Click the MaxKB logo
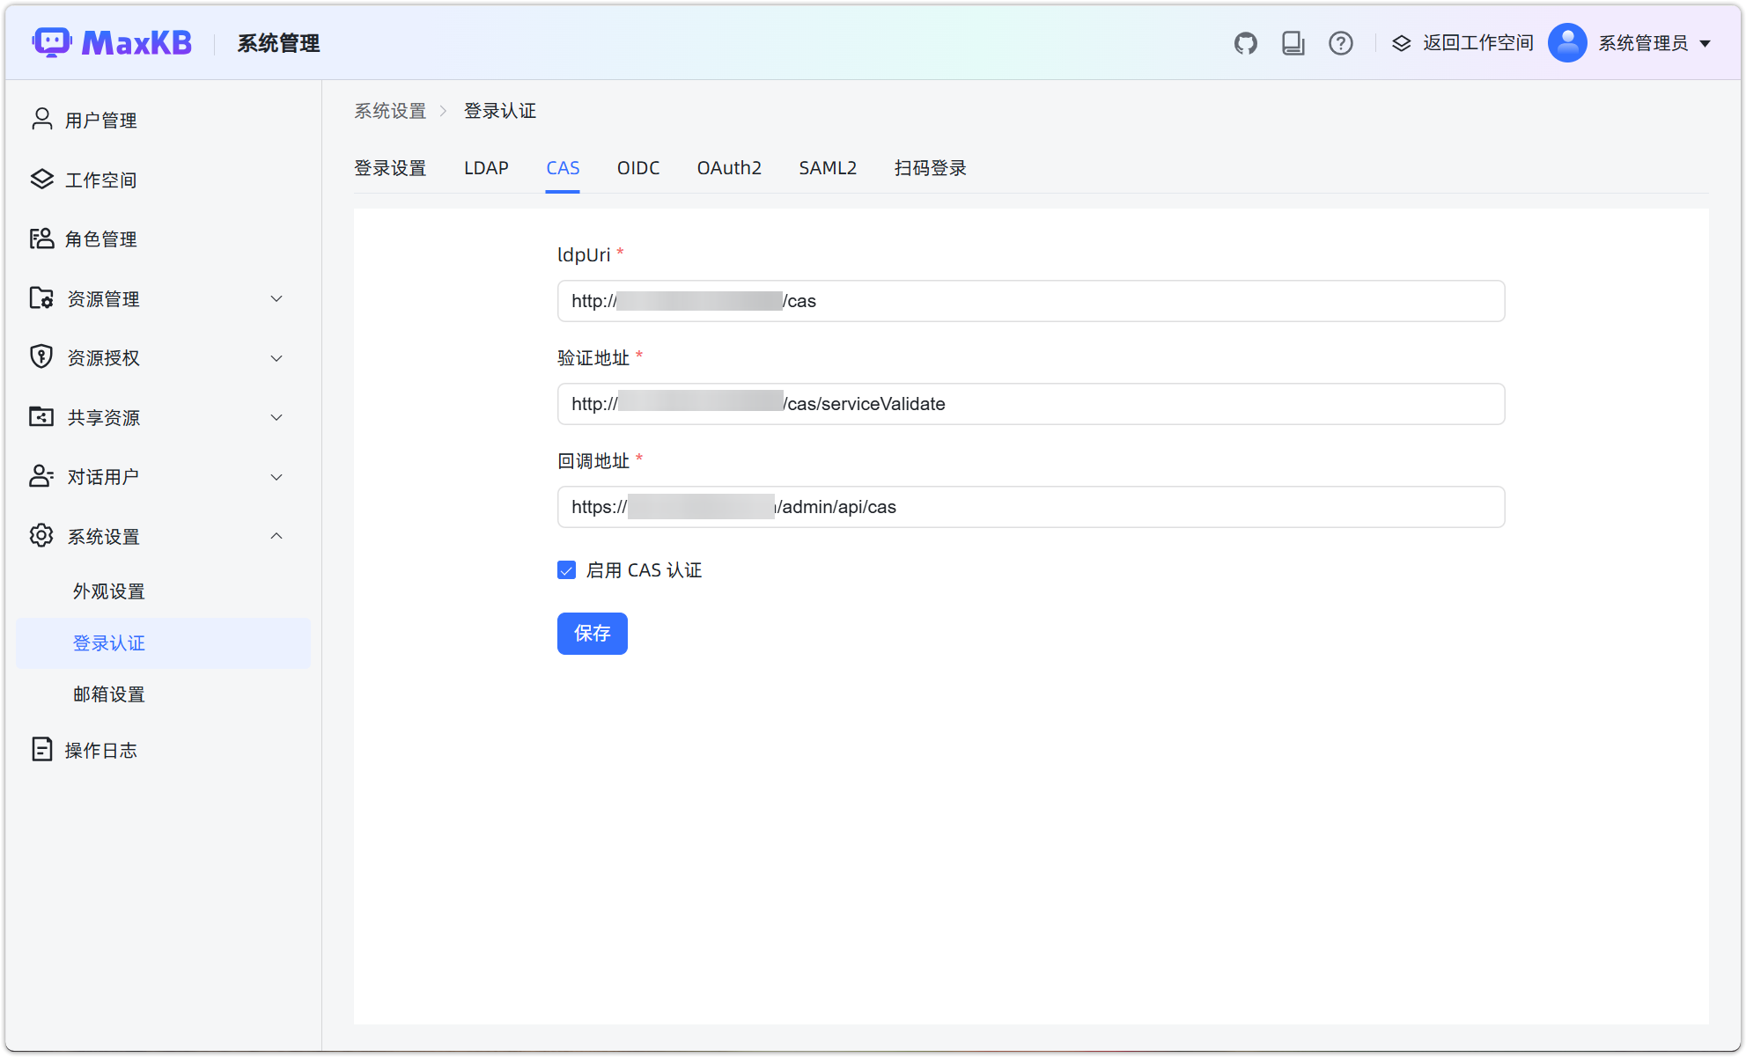 click(x=112, y=42)
